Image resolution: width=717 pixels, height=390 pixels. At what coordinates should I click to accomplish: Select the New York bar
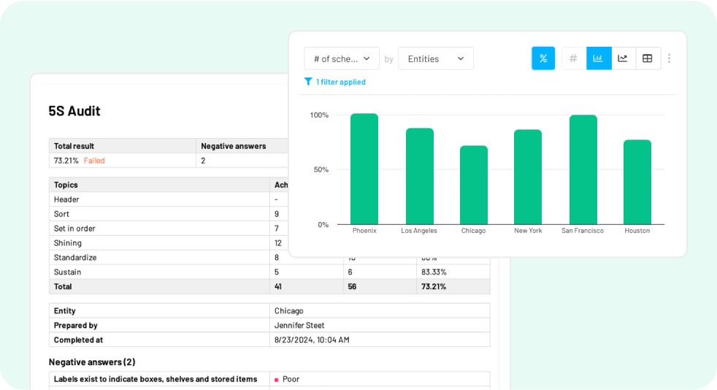tap(528, 177)
